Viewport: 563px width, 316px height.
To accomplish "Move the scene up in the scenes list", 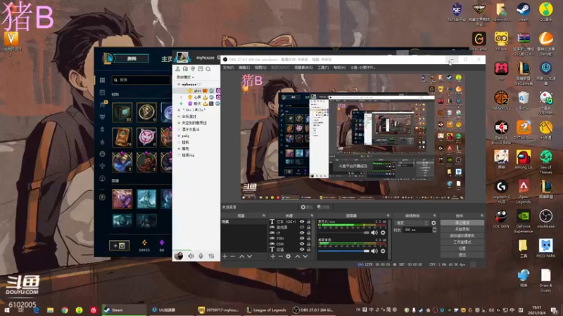I will [241, 256].
